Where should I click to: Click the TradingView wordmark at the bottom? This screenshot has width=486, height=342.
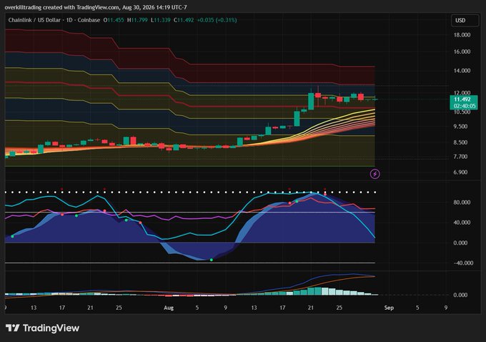pyautogui.click(x=51, y=328)
